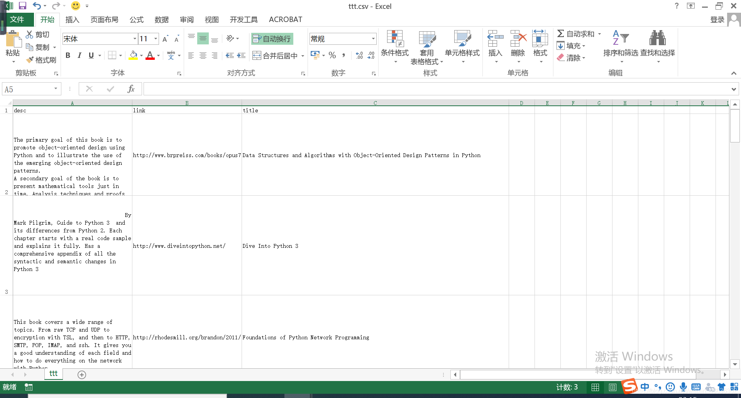Click the Redo arrow icon
This screenshot has width=741, height=398.
coord(56,6)
